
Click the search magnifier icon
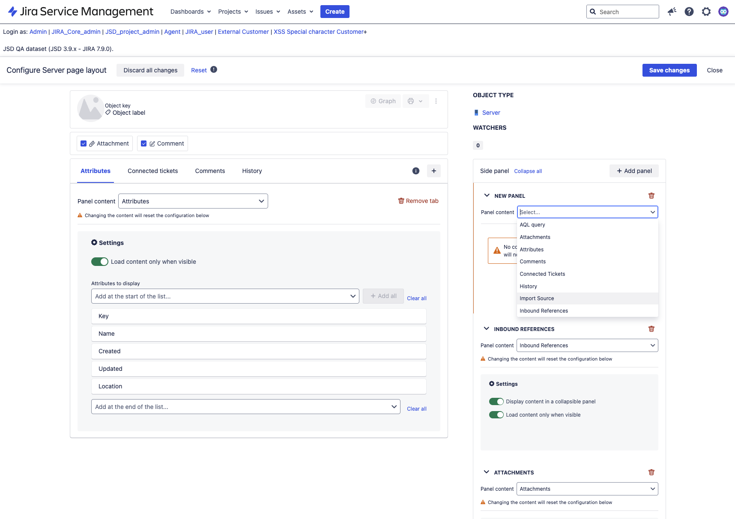[593, 12]
